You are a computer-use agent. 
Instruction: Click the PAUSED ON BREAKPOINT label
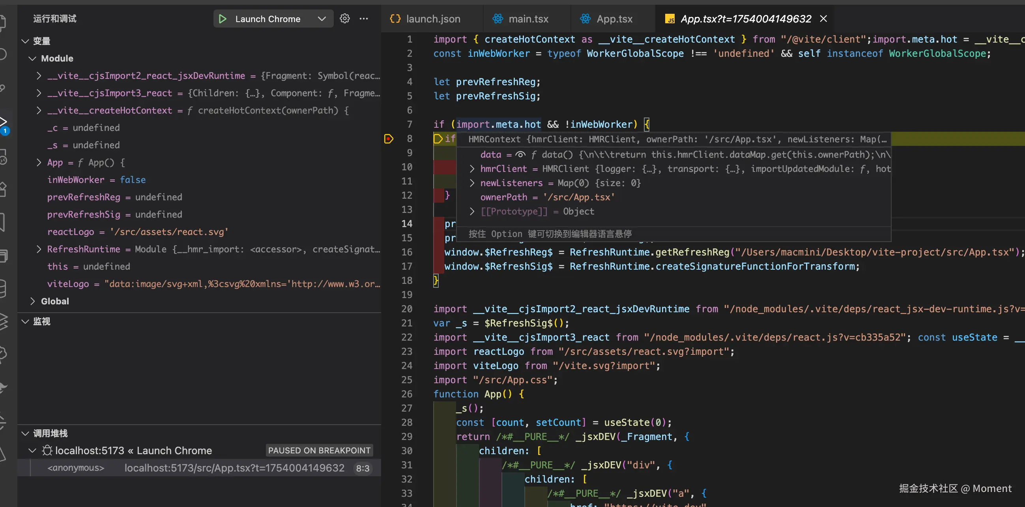click(319, 451)
